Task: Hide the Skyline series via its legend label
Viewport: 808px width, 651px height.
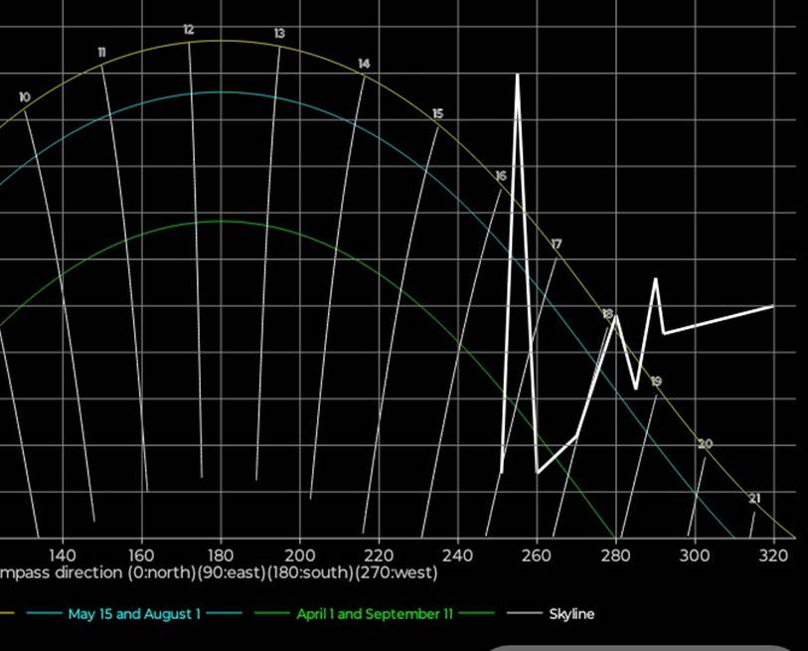Action: coord(571,614)
